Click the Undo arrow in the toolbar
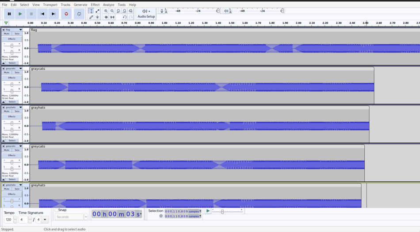Viewport: 420px width, 232px height. [x=125, y=17]
